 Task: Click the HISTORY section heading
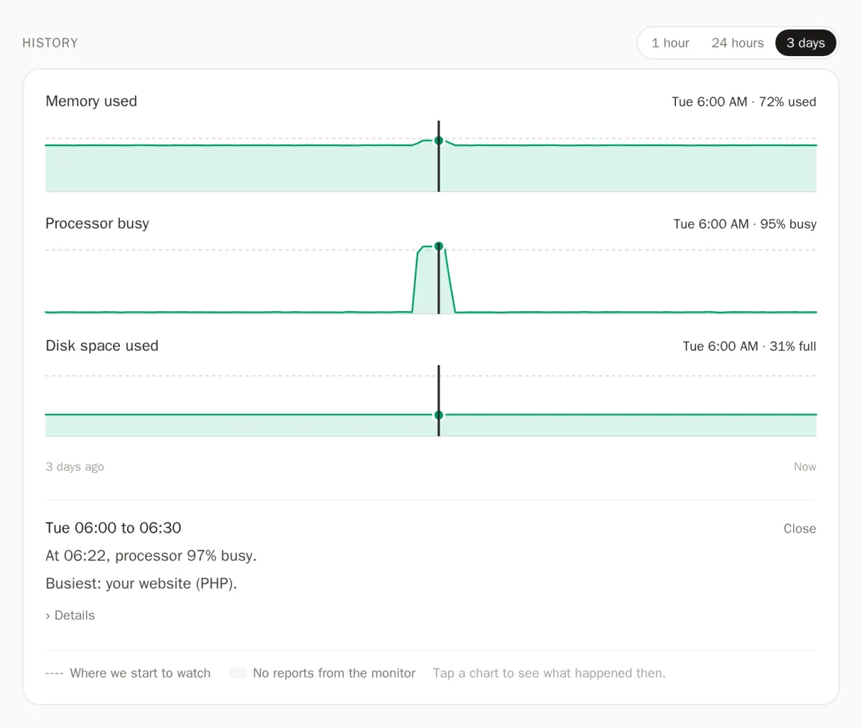[x=50, y=43]
